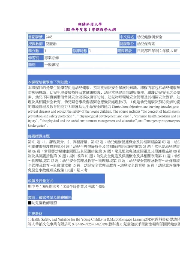
Task: Click the 本課程培養學生下列知識 section header
Action: tap(104, 80)
